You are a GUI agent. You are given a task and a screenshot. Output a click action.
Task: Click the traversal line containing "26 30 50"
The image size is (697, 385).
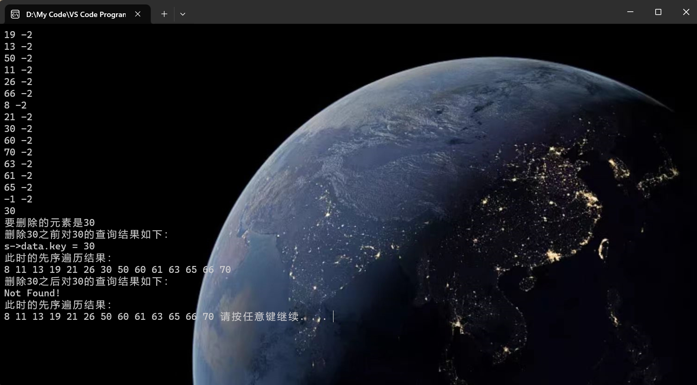pos(118,270)
